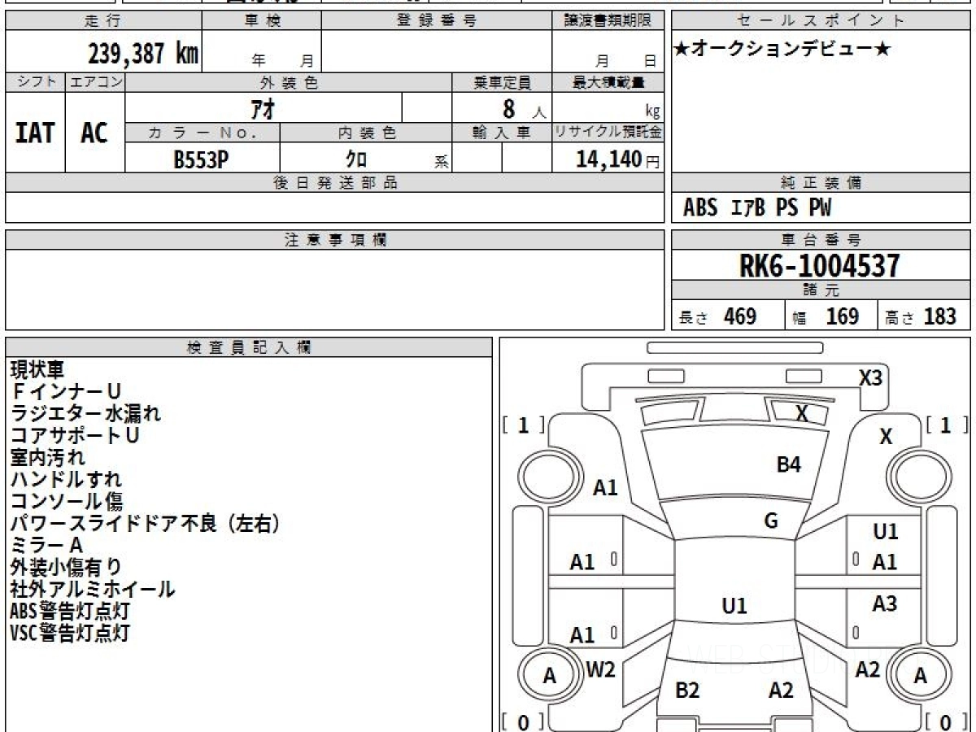Click the VSC警告灯点灯 note line
The width and height of the screenshot is (976, 732).
(70, 633)
